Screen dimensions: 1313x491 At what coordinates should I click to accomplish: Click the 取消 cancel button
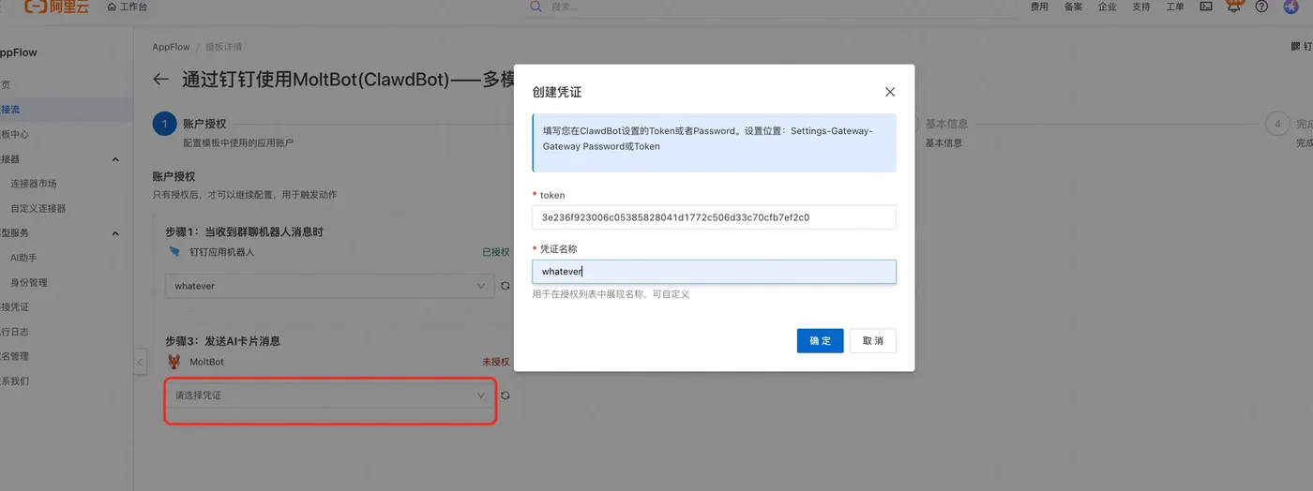(x=872, y=341)
